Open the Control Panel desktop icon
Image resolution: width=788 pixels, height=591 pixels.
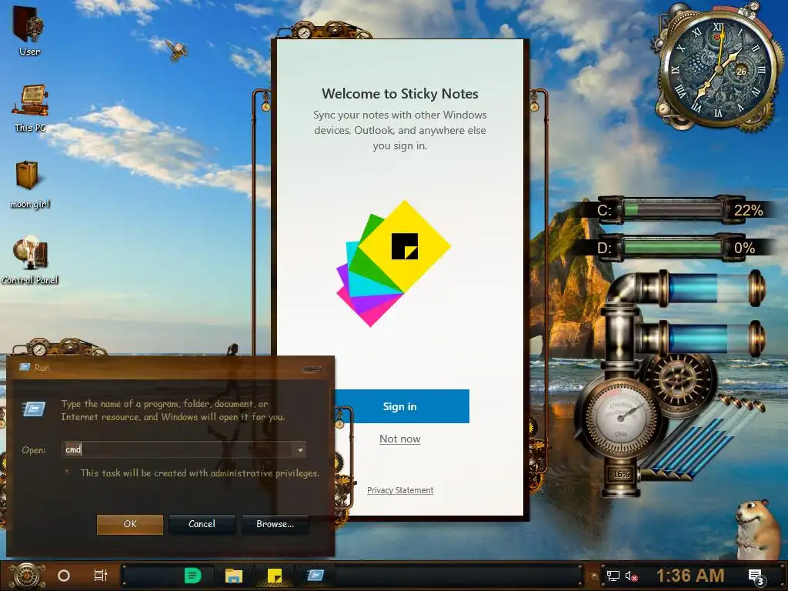(30, 260)
